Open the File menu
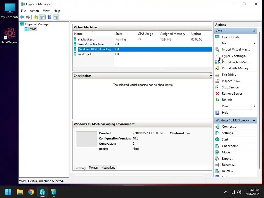264x198 pixels. tap(23, 11)
